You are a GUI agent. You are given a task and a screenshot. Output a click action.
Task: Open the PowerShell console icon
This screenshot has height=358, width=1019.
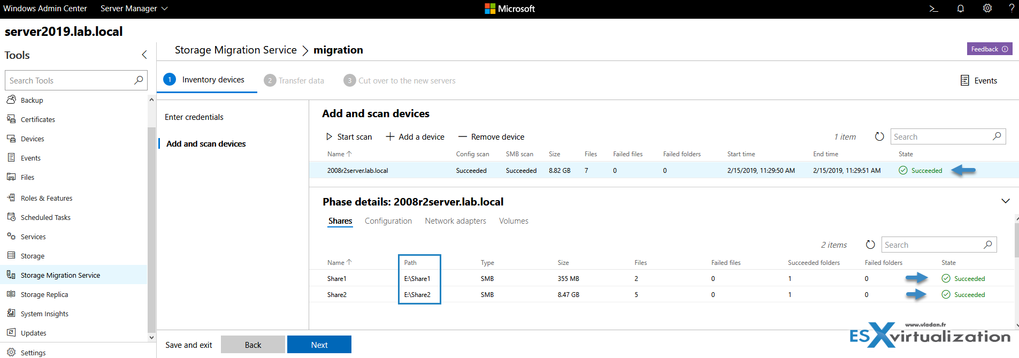pyautogui.click(x=933, y=9)
